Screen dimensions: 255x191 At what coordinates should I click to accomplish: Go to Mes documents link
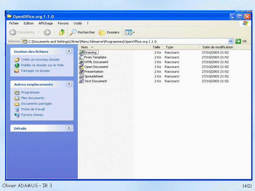coord(33,98)
